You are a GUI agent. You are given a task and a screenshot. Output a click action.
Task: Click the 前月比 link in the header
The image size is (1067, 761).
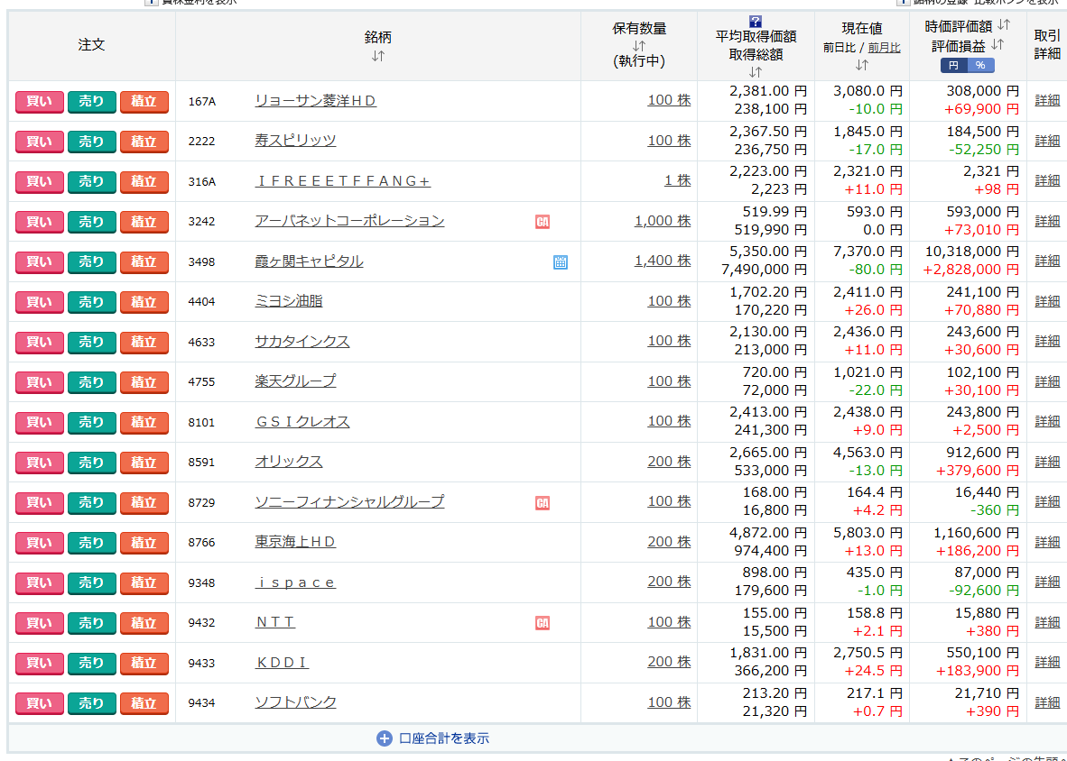[x=884, y=48]
